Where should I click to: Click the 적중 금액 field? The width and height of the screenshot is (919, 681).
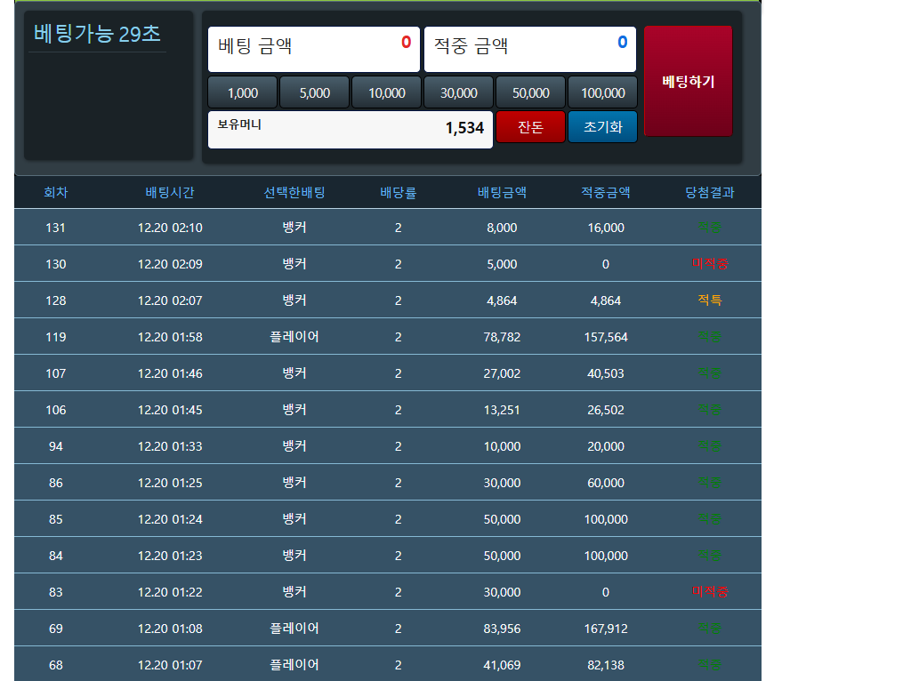click(x=530, y=49)
